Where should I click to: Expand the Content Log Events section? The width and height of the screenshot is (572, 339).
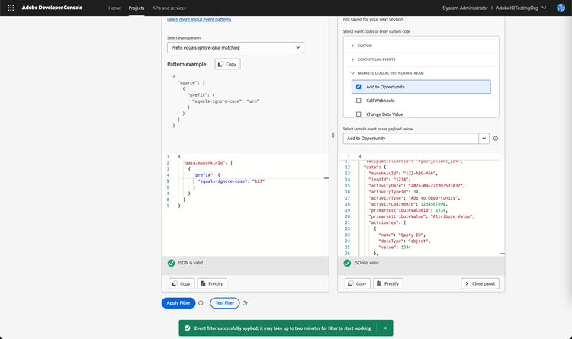tap(352, 59)
